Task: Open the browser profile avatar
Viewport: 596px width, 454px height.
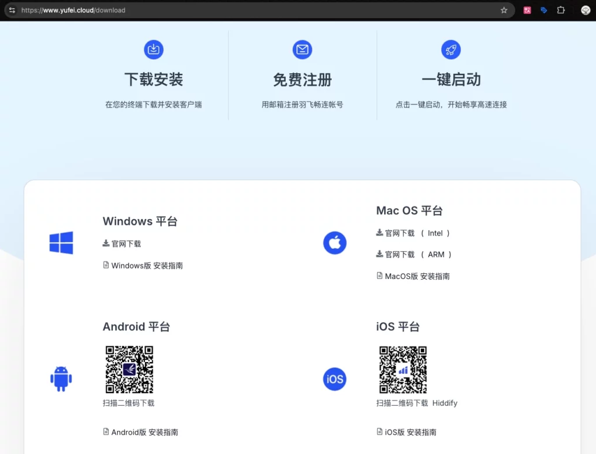Action: pos(585,10)
